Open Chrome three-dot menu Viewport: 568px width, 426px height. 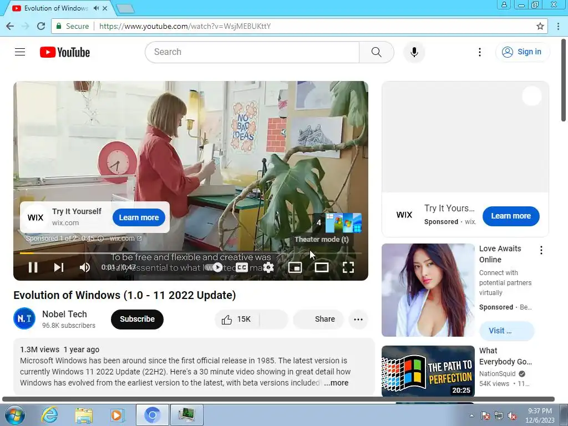(x=558, y=26)
